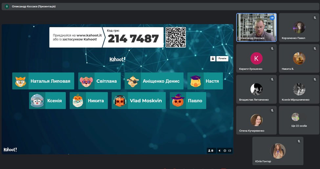The width and height of the screenshot is (320, 169).
Task: Open the Kahoot settings gear
Action: click(225, 151)
